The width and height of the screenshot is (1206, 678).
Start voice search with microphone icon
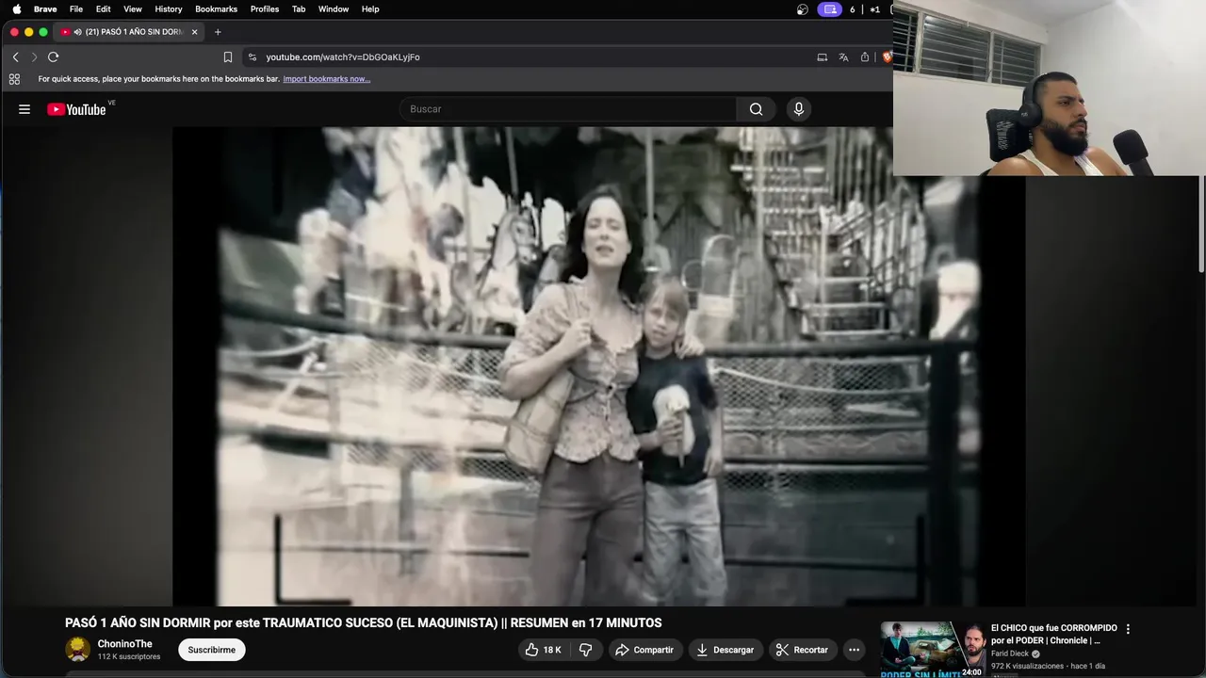coord(799,109)
